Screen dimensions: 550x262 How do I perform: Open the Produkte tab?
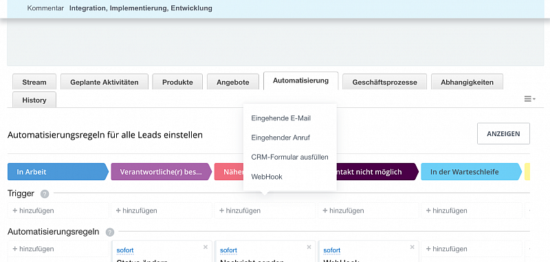[x=177, y=82]
